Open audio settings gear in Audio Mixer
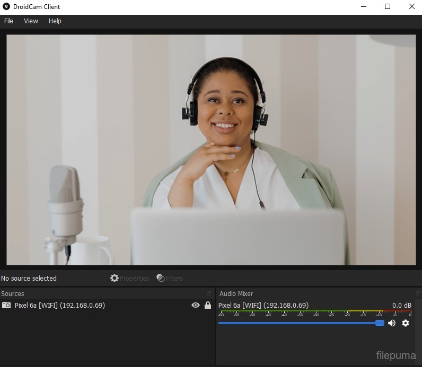 [x=406, y=323]
